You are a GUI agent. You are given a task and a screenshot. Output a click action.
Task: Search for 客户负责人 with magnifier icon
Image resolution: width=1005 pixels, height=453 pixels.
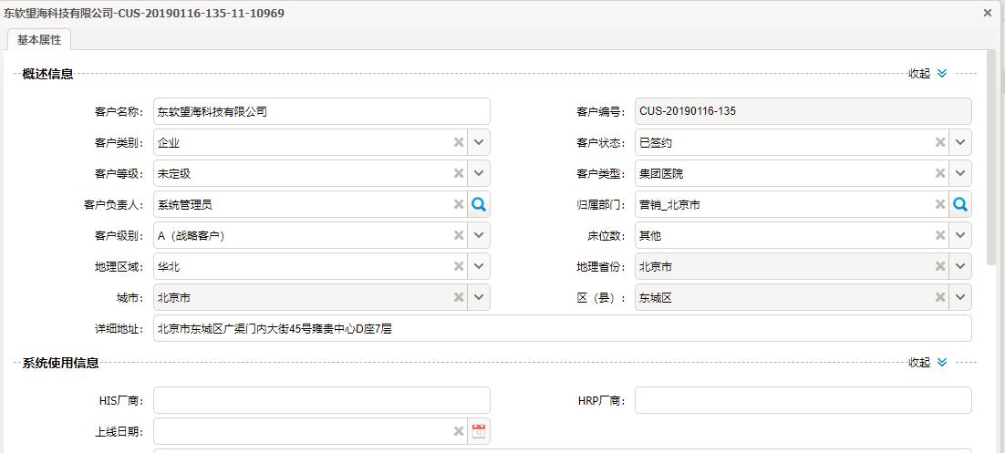click(x=479, y=204)
